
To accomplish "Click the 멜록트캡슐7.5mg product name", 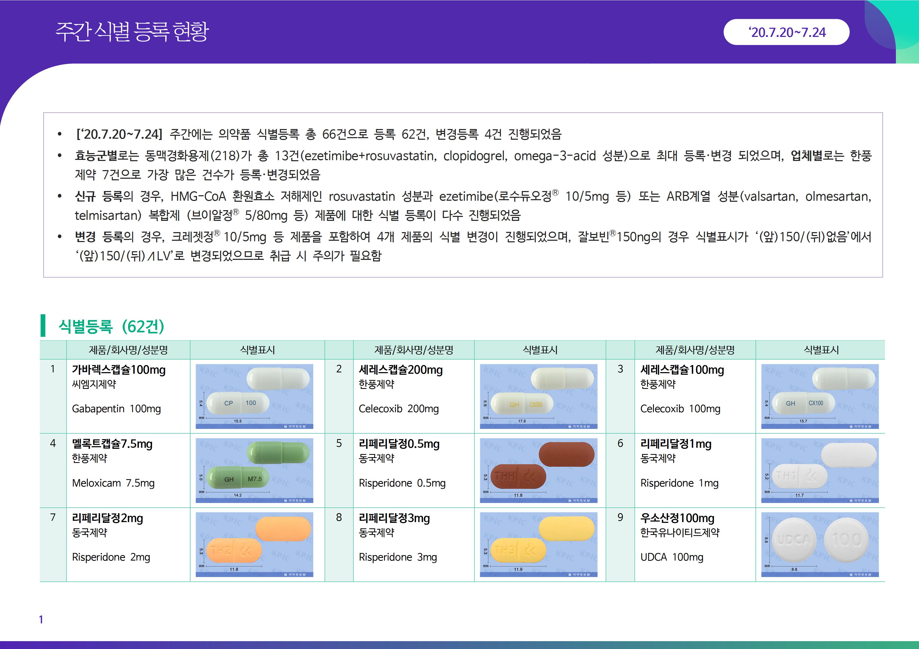I will point(112,444).
